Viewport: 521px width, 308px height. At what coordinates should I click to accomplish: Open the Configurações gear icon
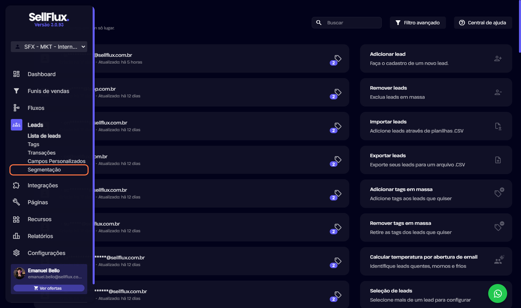16,253
